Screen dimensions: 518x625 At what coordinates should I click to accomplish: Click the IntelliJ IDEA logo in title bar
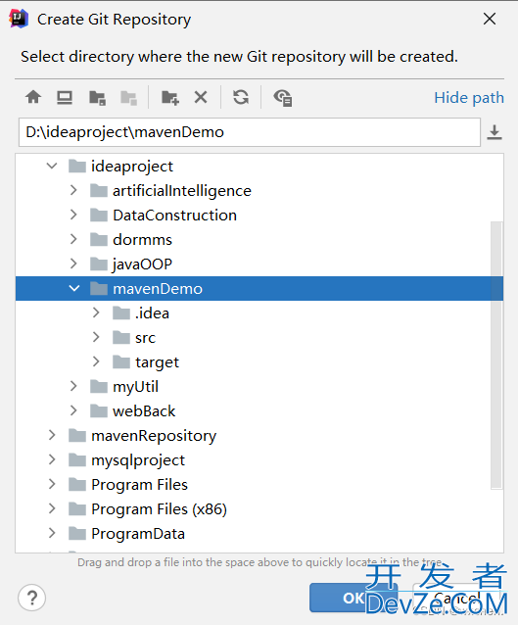click(x=19, y=19)
